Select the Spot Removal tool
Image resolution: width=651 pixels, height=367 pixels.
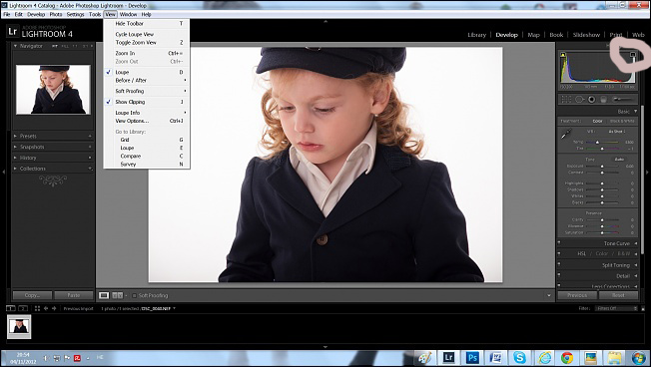[579, 99]
